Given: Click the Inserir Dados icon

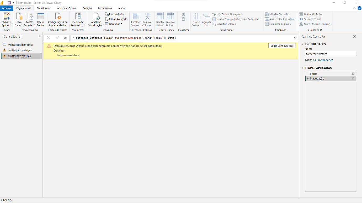Looking at the screenshot, I should click(40, 19).
